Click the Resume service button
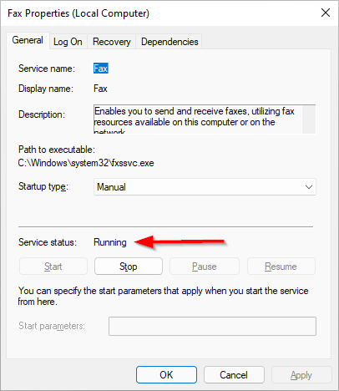The height and width of the screenshot is (391, 339). [281, 267]
